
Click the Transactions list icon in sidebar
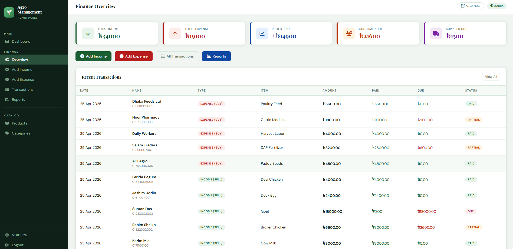(7, 89)
